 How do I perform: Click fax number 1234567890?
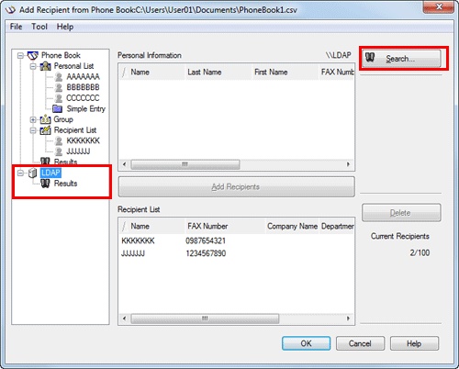(x=206, y=253)
